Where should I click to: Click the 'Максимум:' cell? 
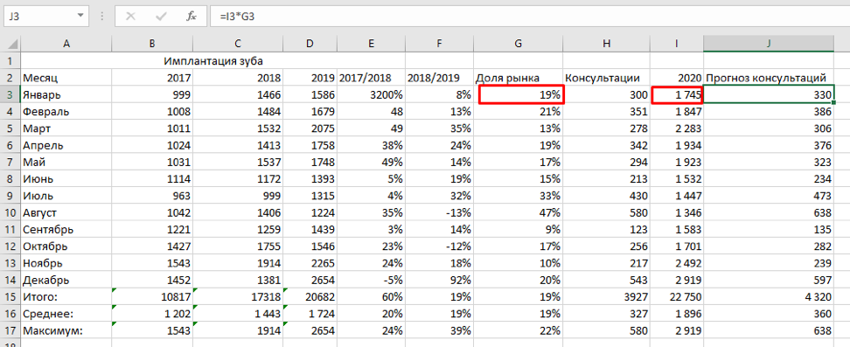(66, 331)
